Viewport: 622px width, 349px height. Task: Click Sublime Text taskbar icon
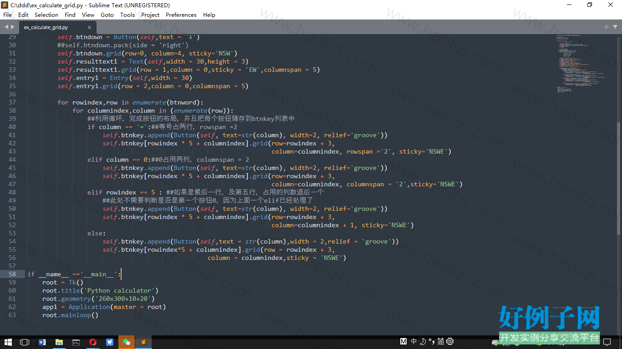point(143,342)
